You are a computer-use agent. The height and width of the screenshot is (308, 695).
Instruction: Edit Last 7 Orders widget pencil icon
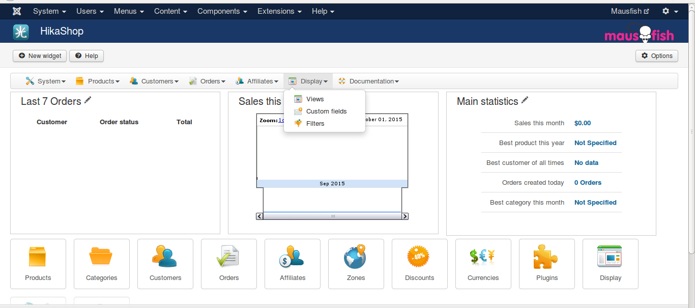pos(88,100)
